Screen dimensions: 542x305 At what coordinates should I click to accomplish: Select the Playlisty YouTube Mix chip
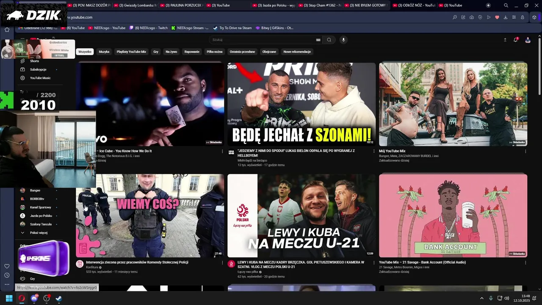pos(131,52)
